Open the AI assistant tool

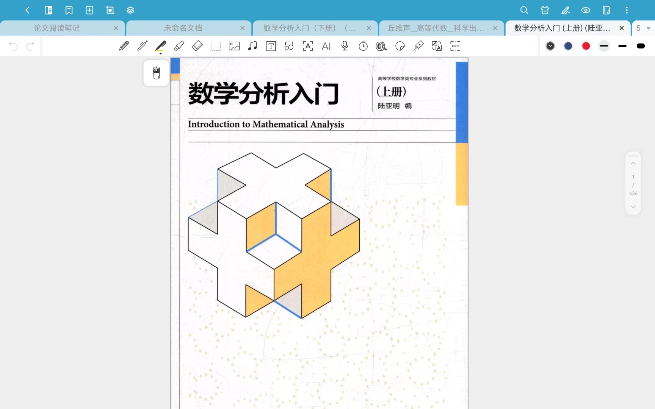326,46
